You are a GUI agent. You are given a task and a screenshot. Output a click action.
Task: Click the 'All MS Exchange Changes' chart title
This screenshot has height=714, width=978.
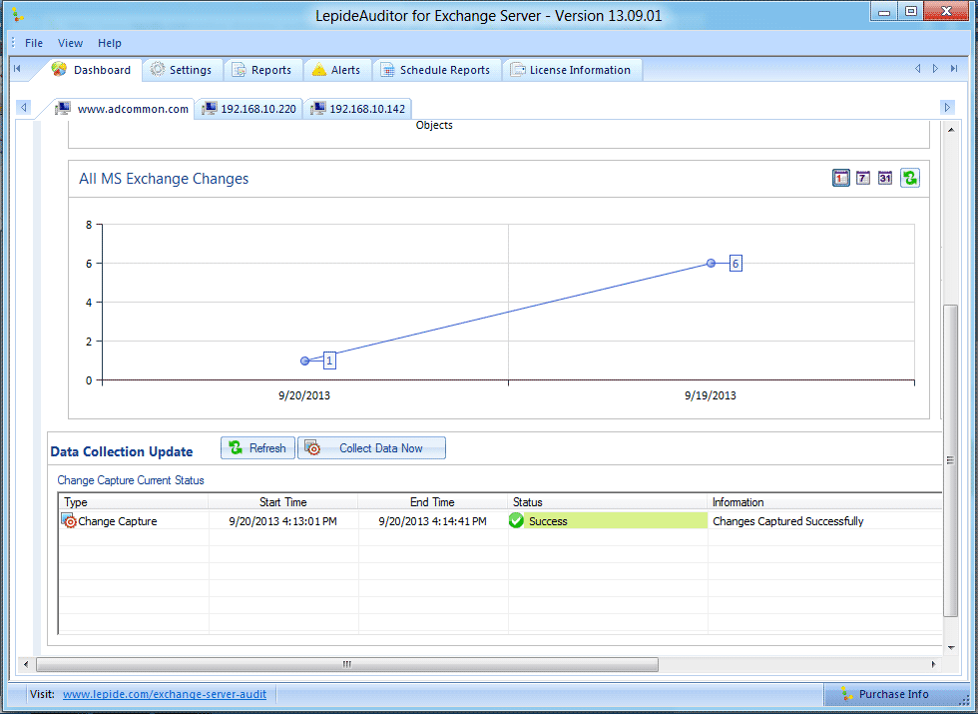click(x=164, y=179)
